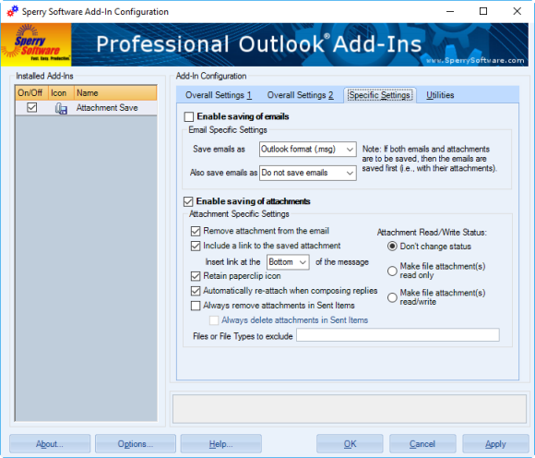Minimize the configuration window
This screenshot has width=535, height=458.
450,11
